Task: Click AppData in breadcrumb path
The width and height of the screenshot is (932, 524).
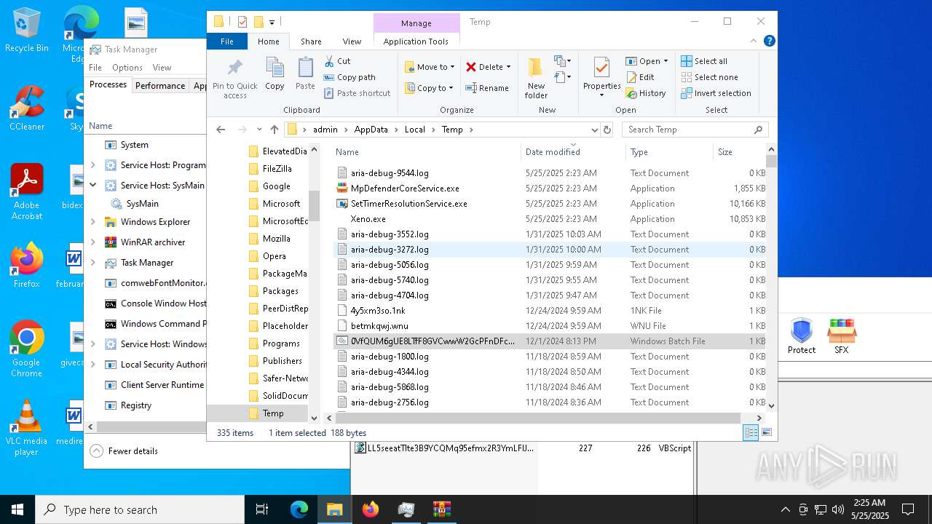Action: [371, 130]
